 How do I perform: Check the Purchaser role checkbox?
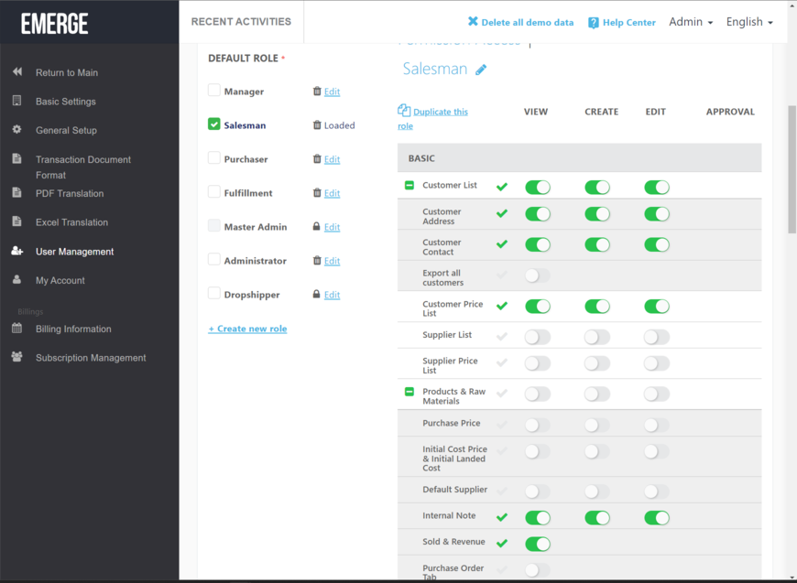(x=214, y=158)
